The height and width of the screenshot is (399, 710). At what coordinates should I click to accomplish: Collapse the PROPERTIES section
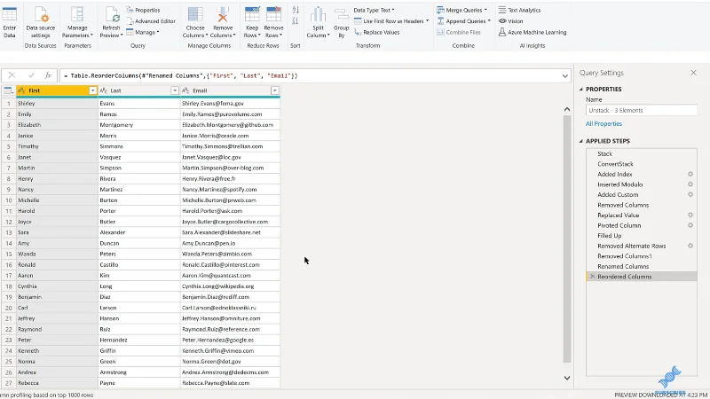point(581,90)
